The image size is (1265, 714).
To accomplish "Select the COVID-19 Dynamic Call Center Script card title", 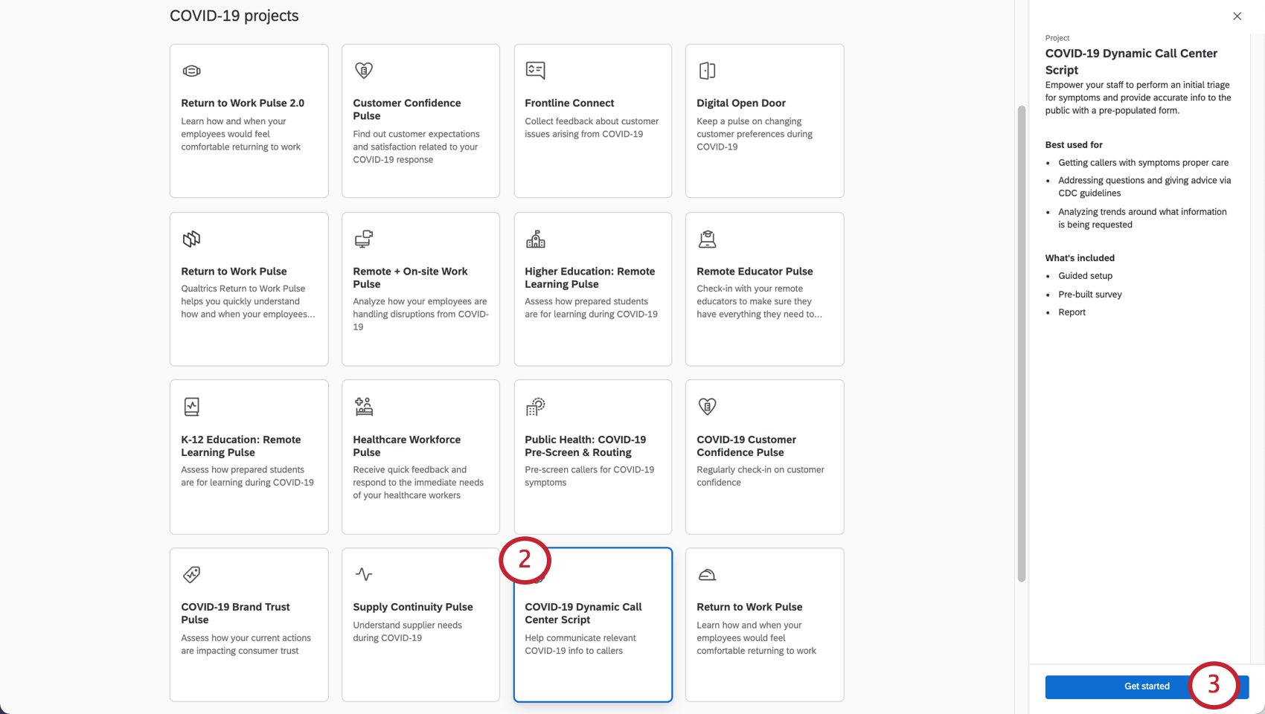I will (x=583, y=613).
